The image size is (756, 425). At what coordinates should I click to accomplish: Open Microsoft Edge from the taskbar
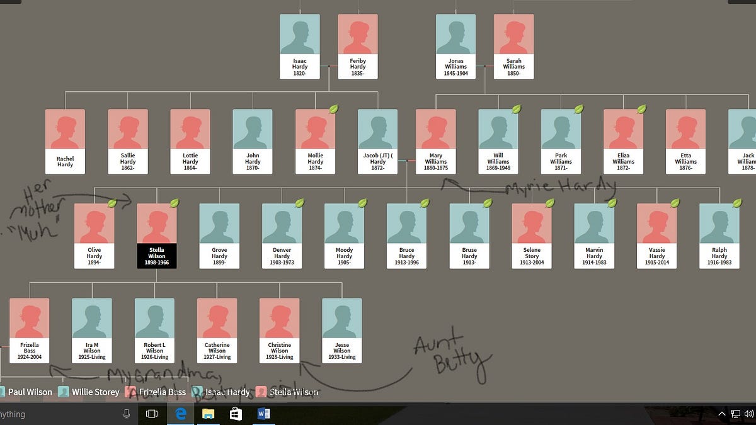[180, 414]
